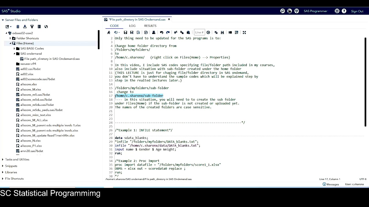Click the Save As icon

click(x=132, y=32)
